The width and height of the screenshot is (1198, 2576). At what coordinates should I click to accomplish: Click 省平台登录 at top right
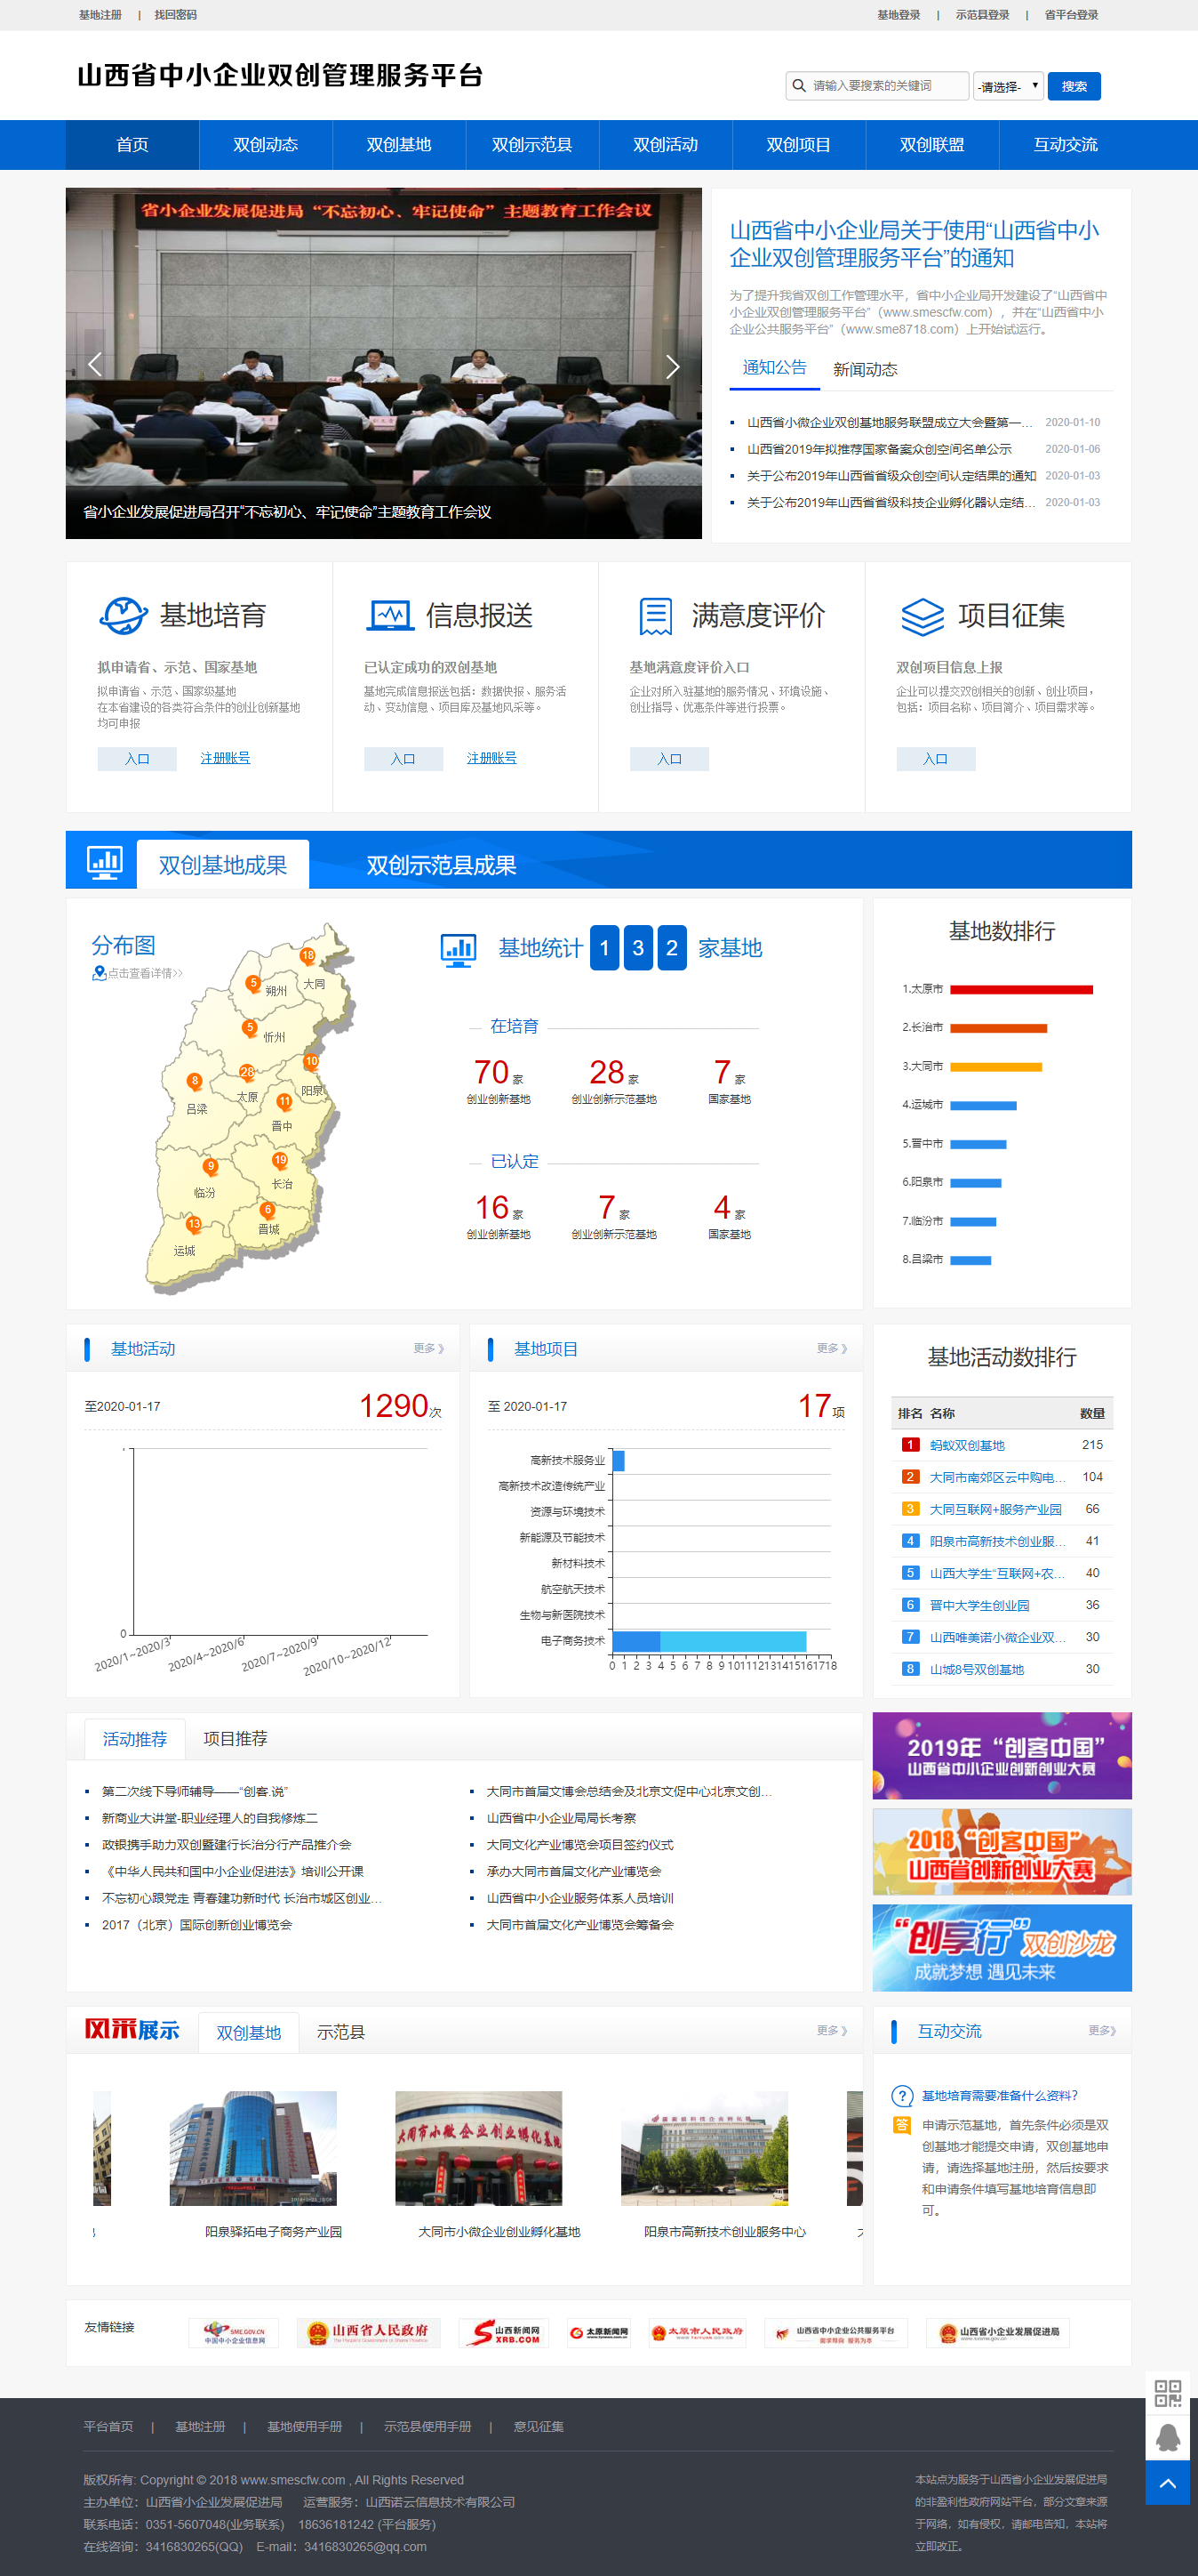1071,15
